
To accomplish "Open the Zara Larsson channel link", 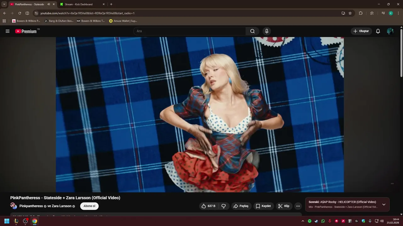I will 61,206.
